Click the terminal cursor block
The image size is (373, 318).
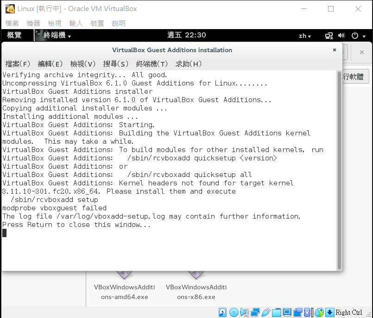[x=4, y=233]
